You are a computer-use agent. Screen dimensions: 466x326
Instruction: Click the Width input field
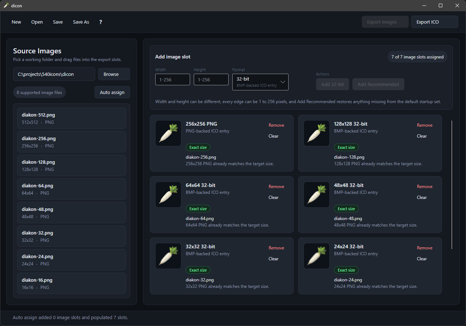(x=172, y=79)
